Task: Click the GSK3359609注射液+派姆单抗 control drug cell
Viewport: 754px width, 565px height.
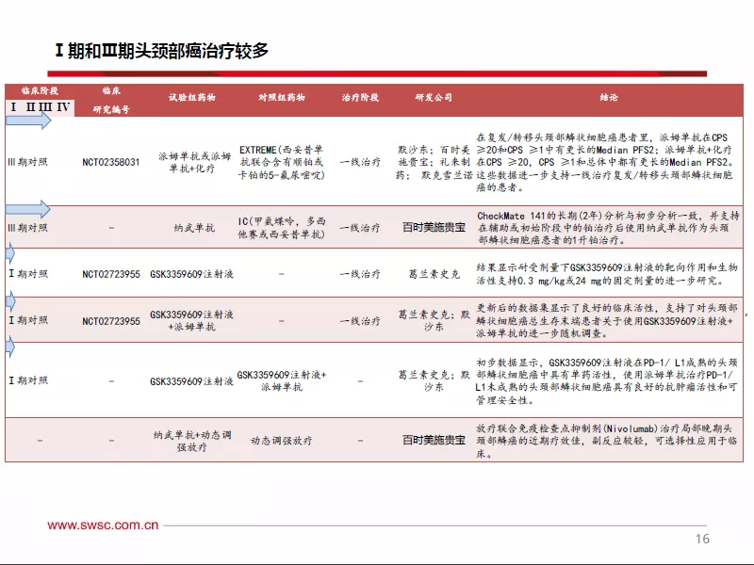Action: click(282, 380)
